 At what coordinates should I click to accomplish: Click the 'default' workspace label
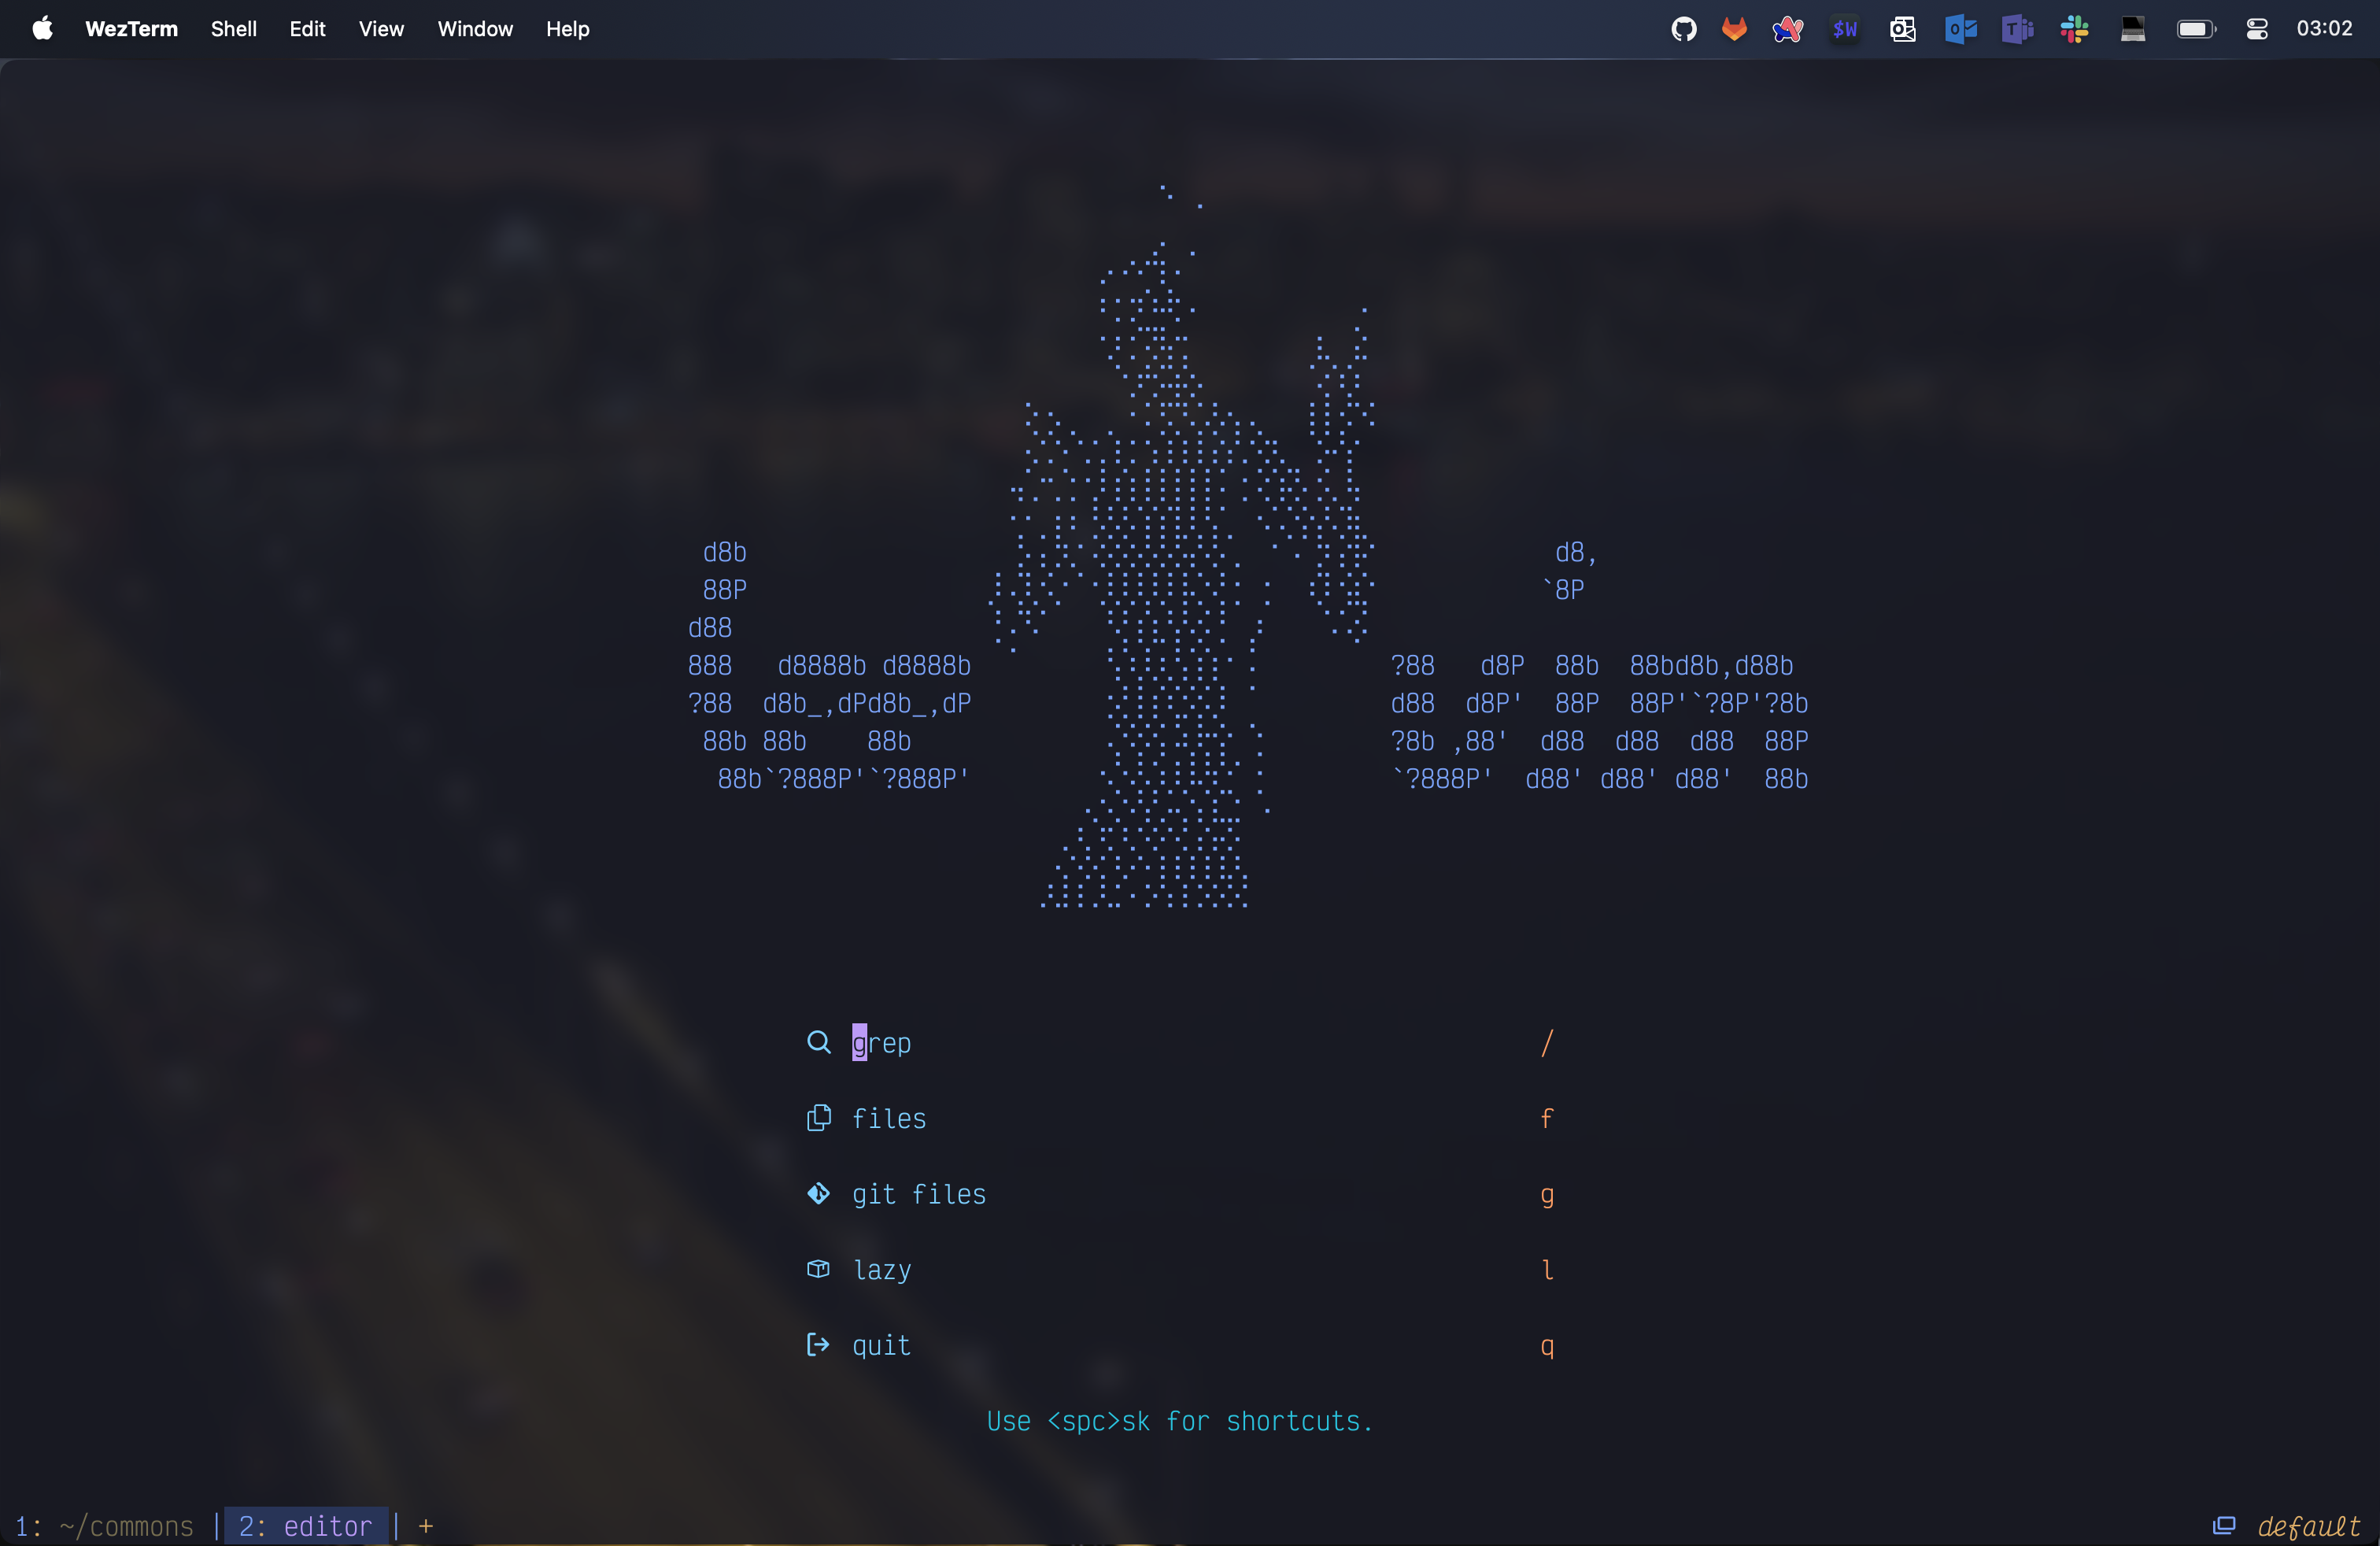click(2309, 1526)
